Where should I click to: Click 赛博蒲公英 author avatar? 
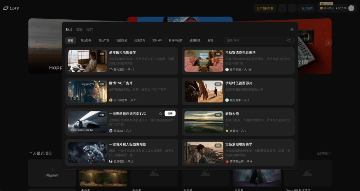click(x=227, y=161)
